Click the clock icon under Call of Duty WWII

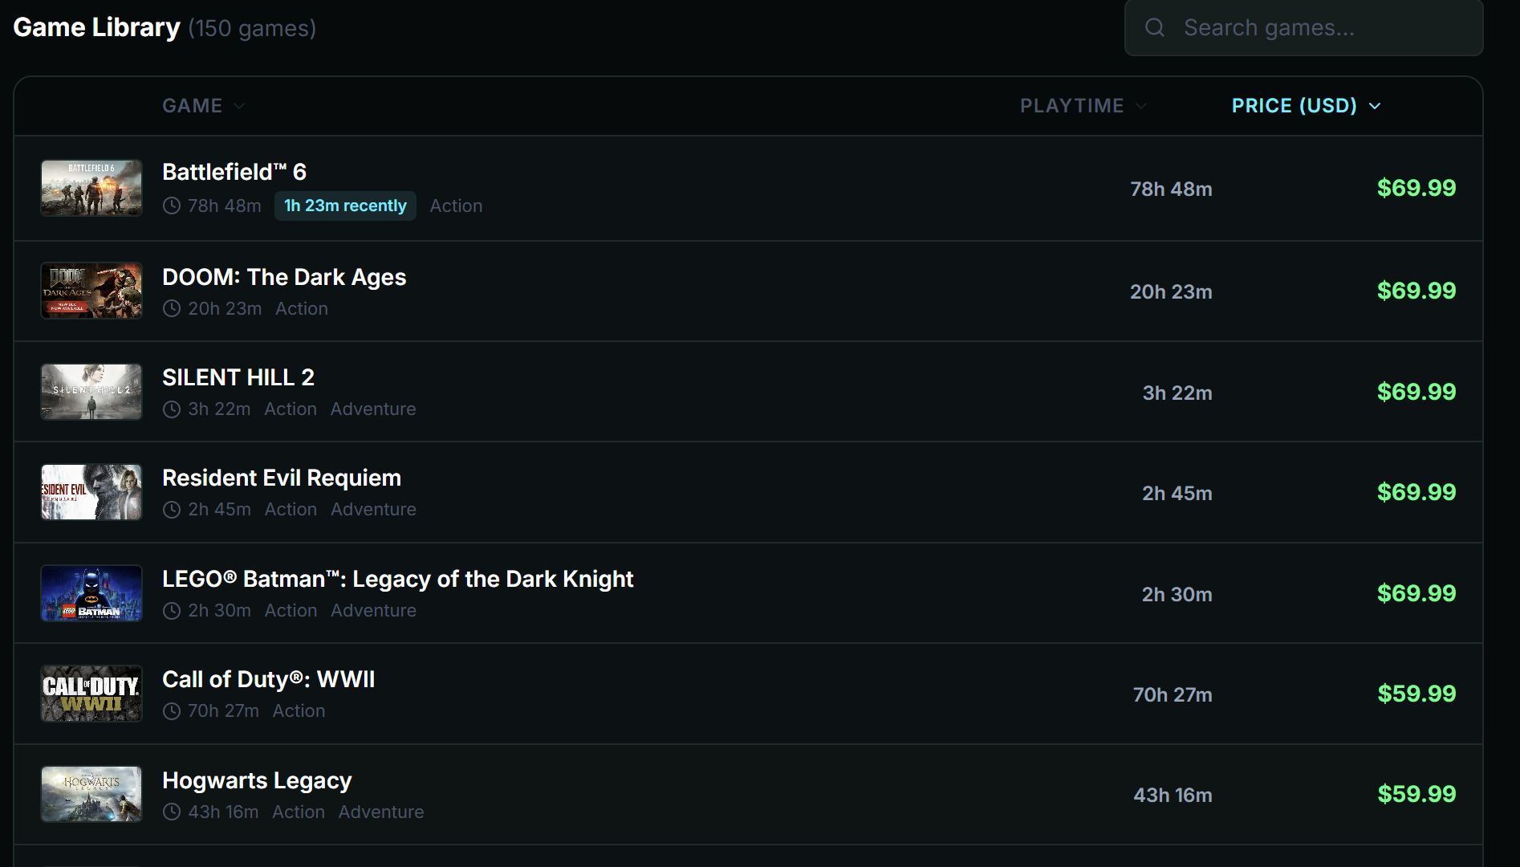pos(172,711)
